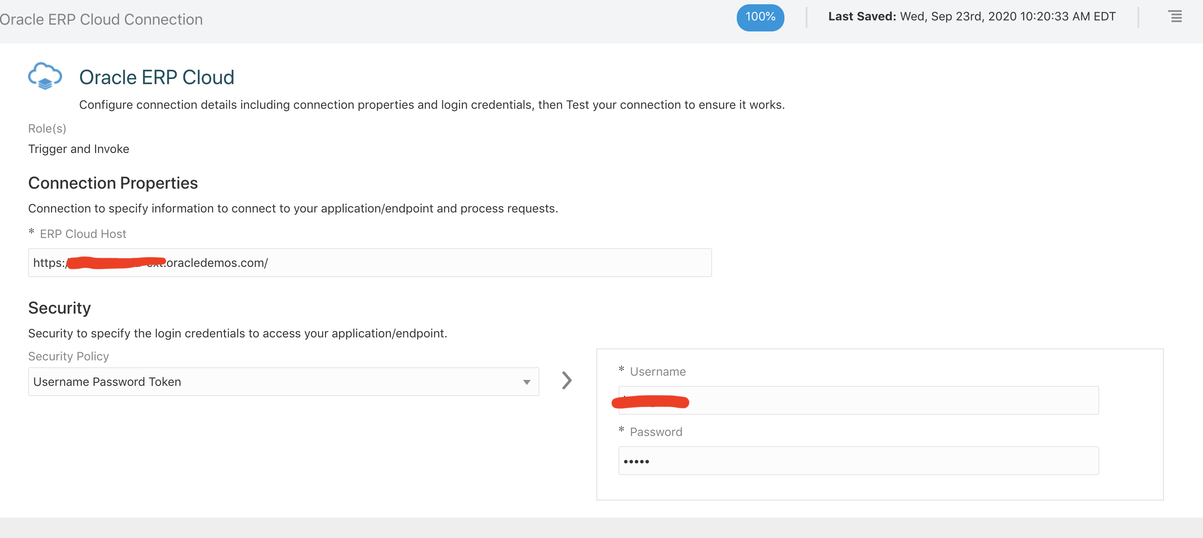This screenshot has height=538, width=1203.
Task: Focus the Password input field
Action: [x=858, y=461]
